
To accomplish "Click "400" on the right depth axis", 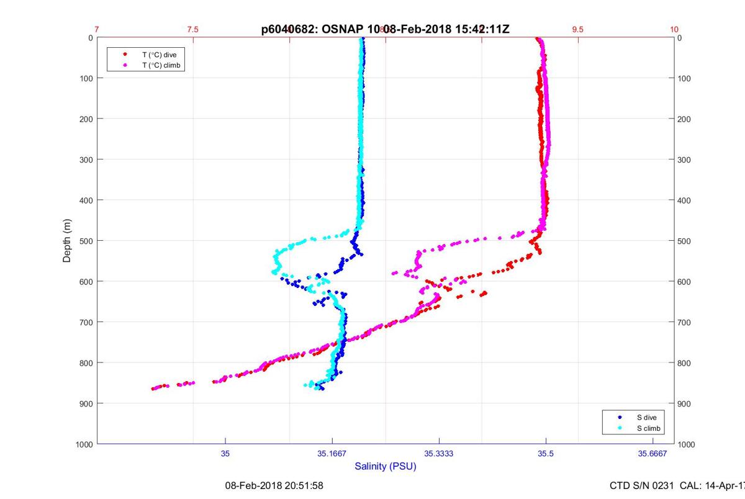I will click(x=685, y=200).
